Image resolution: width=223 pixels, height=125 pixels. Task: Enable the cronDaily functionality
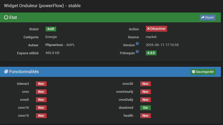tap(146, 100)
